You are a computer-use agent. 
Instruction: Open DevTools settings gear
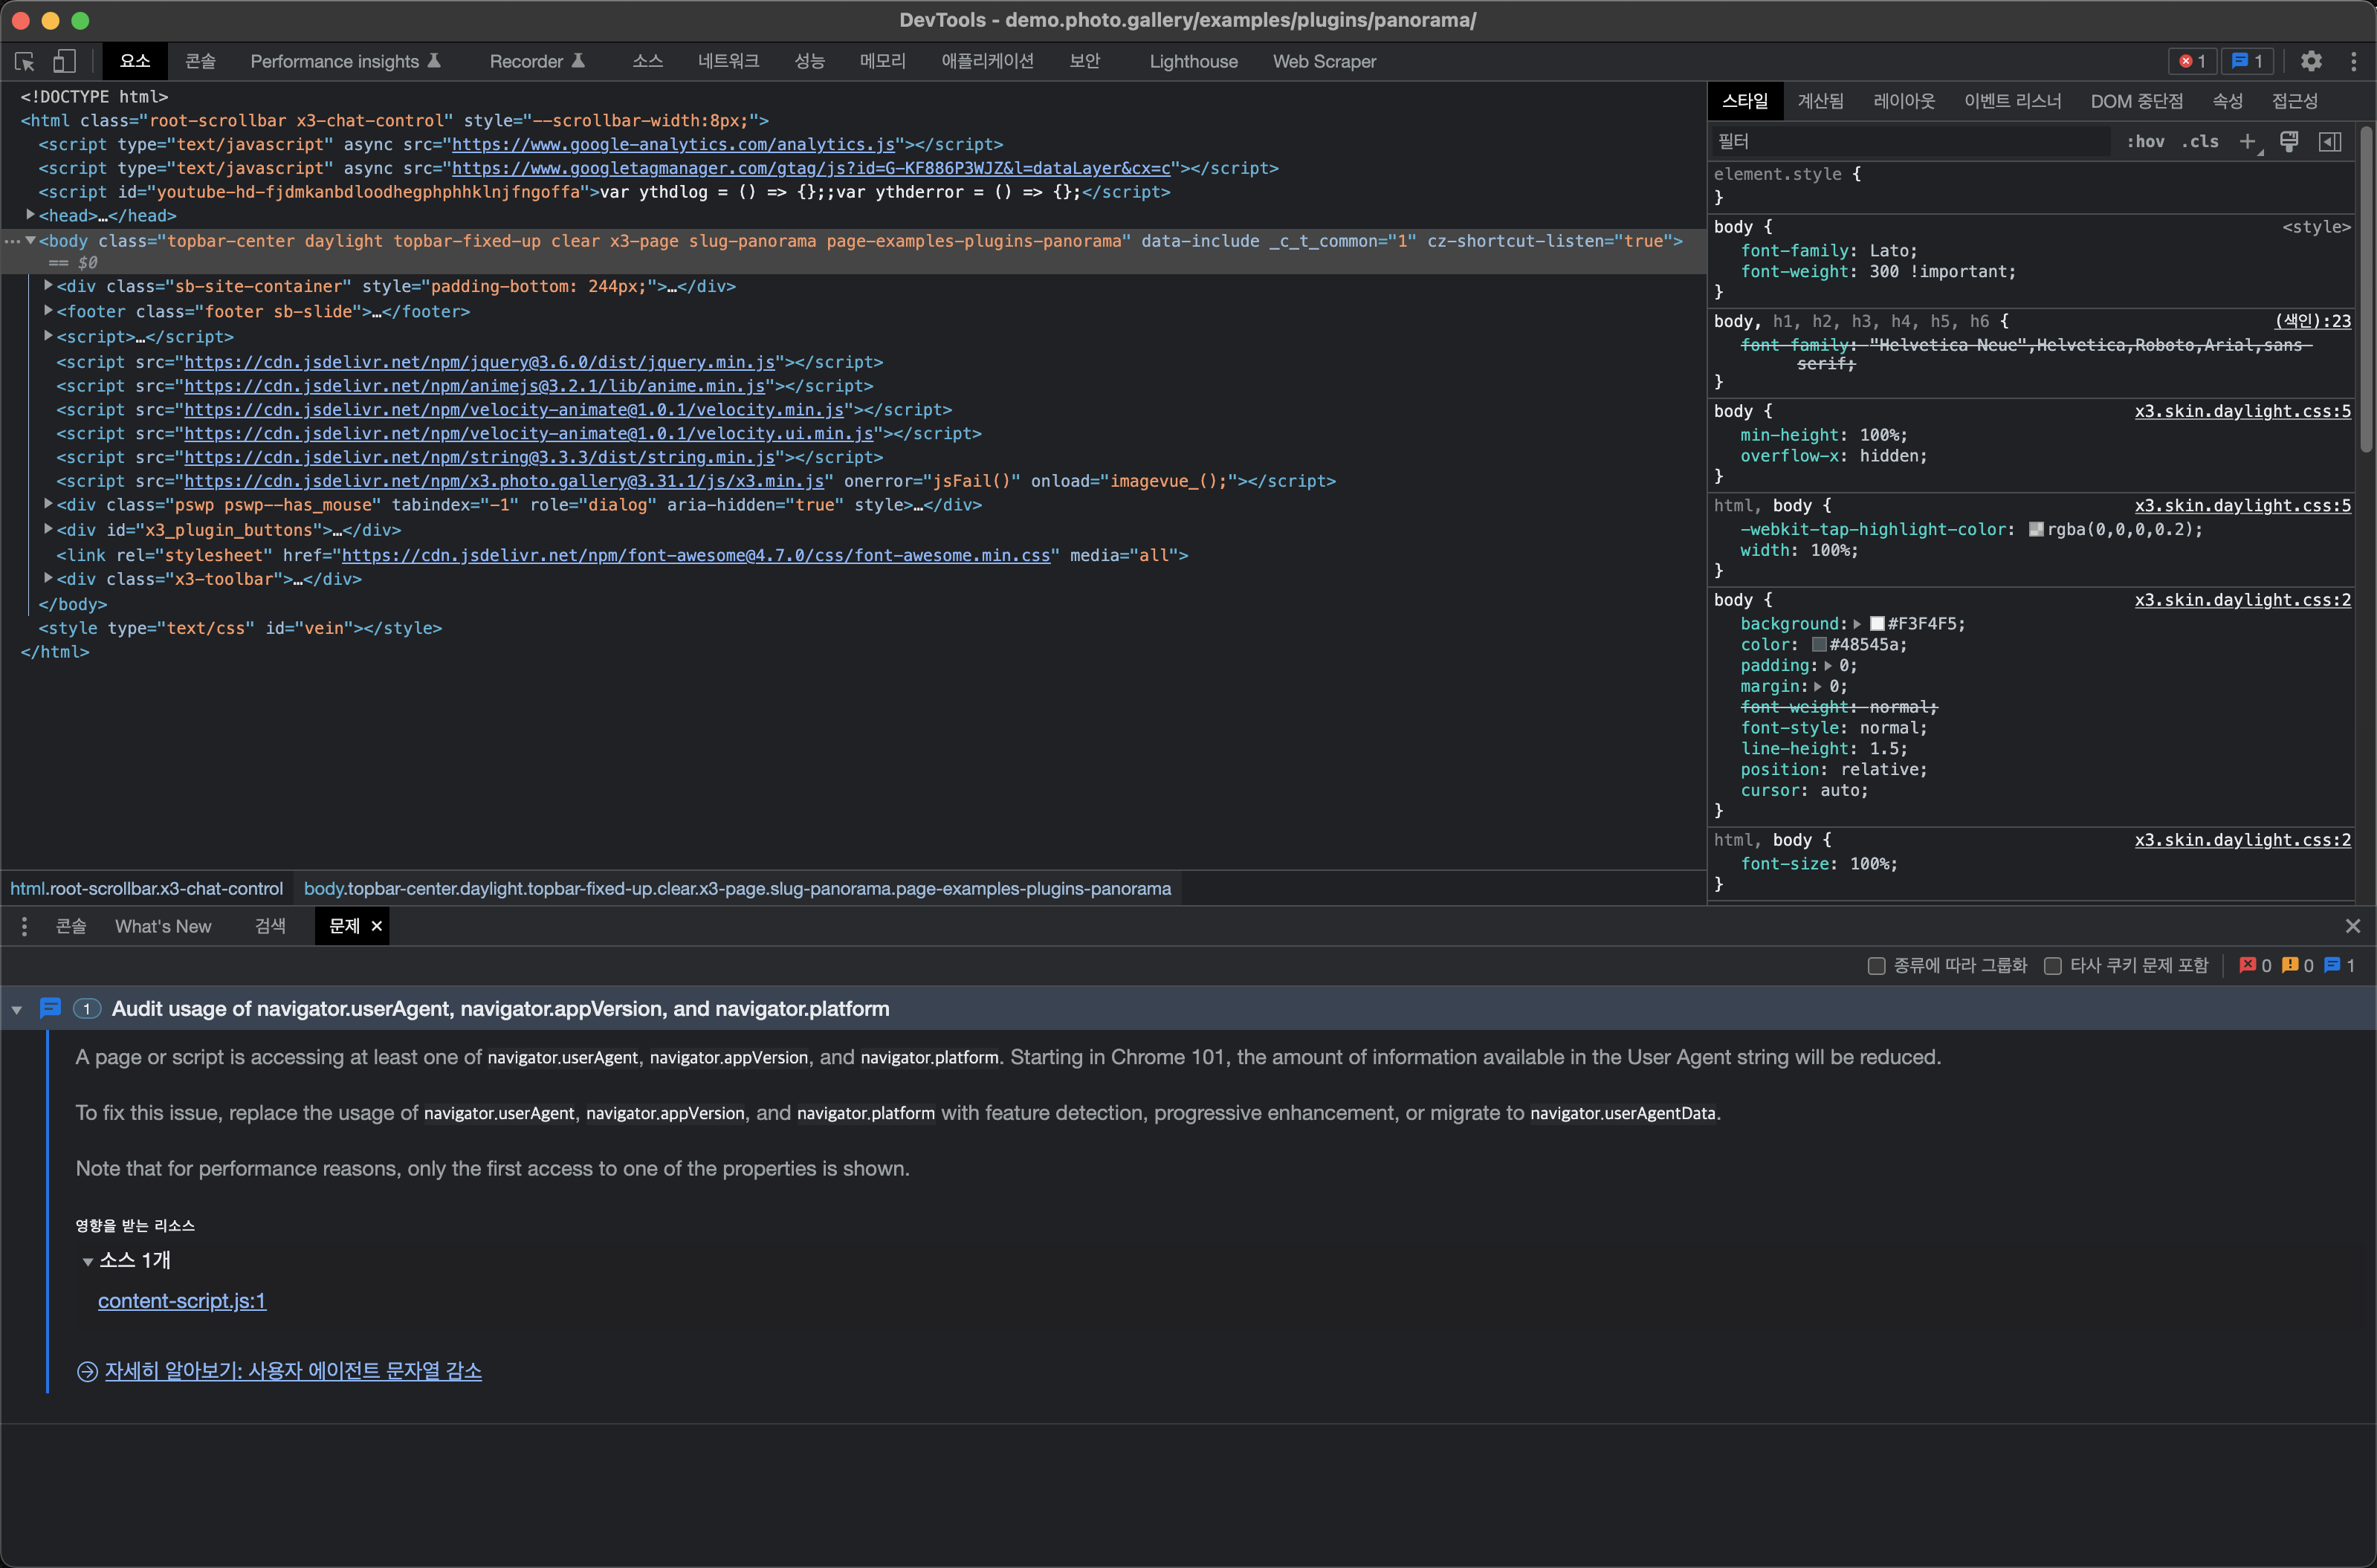click(x=2311, y=61)
